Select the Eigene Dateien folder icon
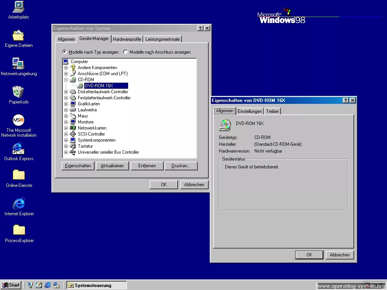This screenshot has height=290, width=387. [19, 35]
